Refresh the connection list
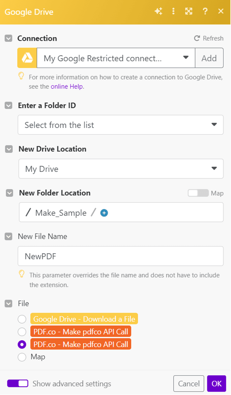This screenshot has height=395, width=231. (208, 38)
